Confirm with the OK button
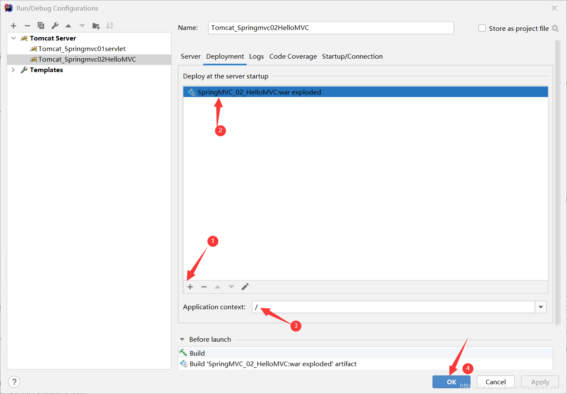The width and height of the screenshot is (567, 394). [451, 382]
